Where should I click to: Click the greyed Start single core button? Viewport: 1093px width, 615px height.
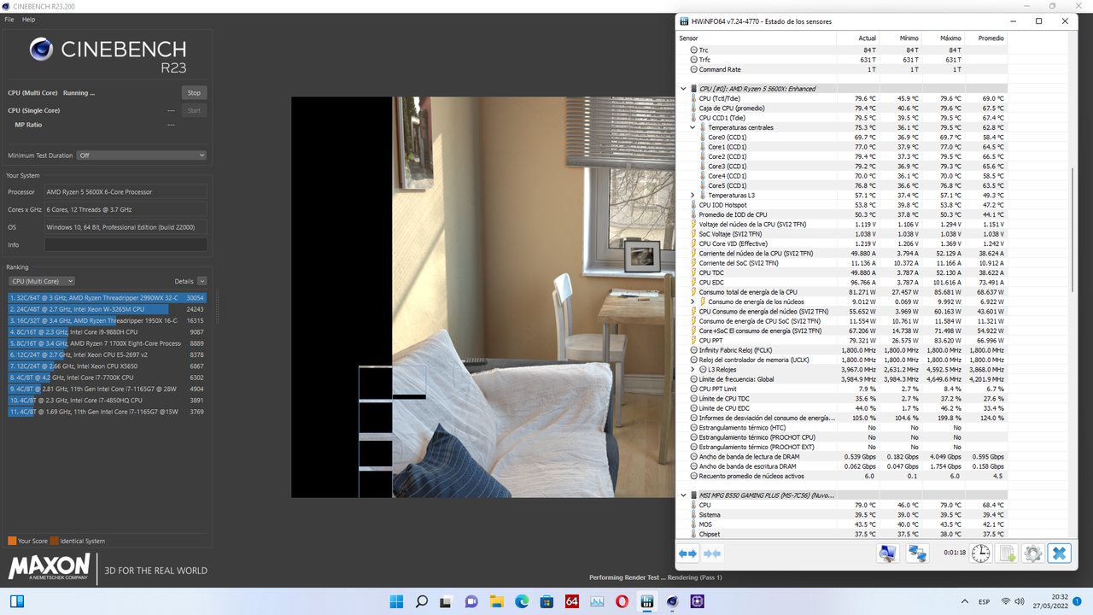pos(194,110)
